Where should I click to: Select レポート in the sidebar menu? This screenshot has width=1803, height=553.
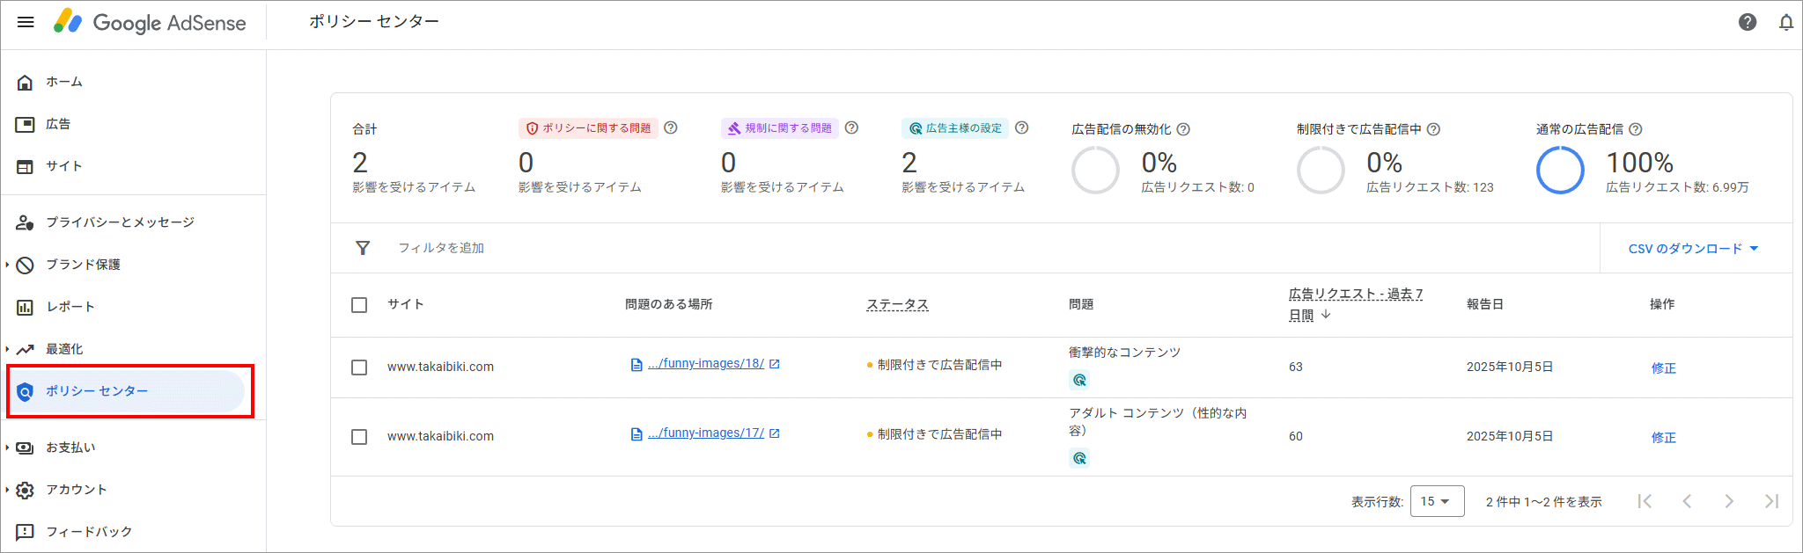pos(70,307)
